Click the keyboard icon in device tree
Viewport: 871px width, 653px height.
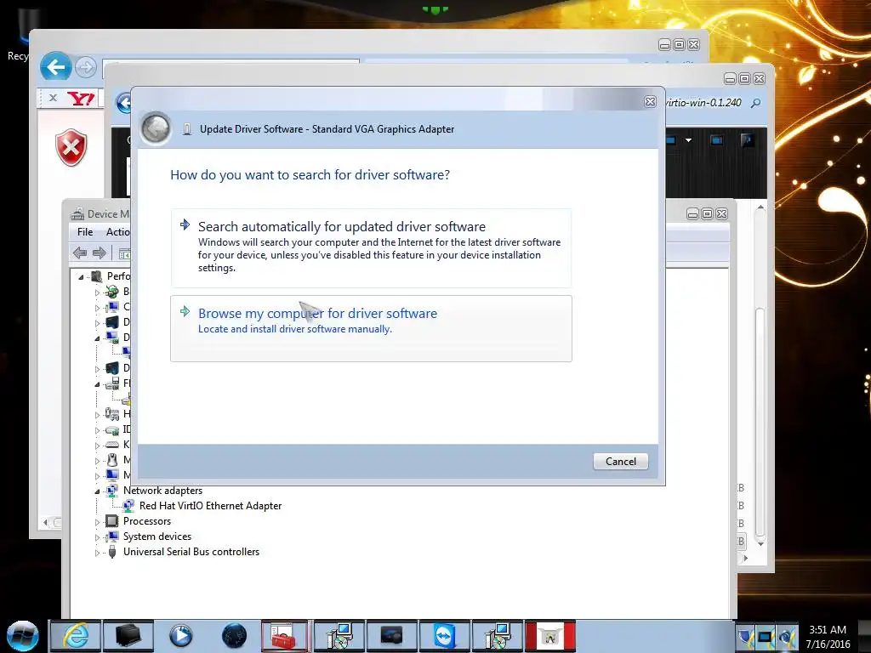click(x=112, y=445)
